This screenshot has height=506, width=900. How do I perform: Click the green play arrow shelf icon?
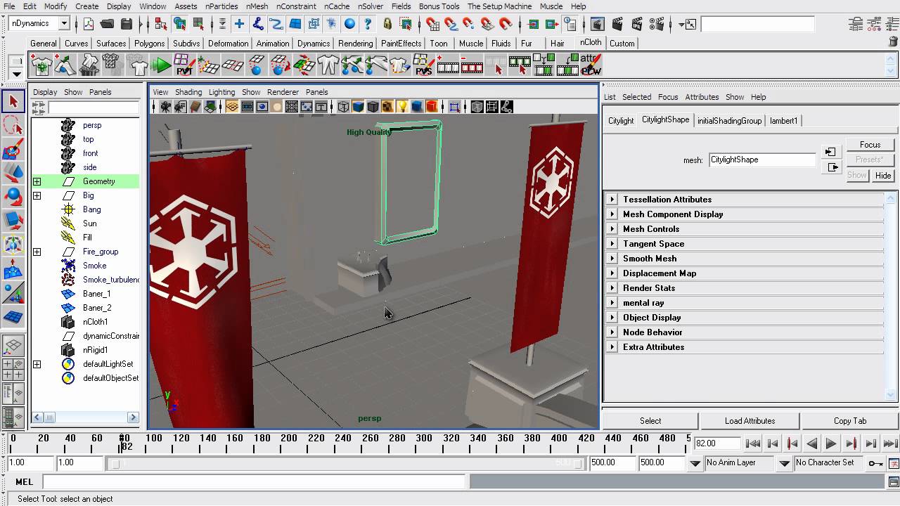(x=161, y=66)
